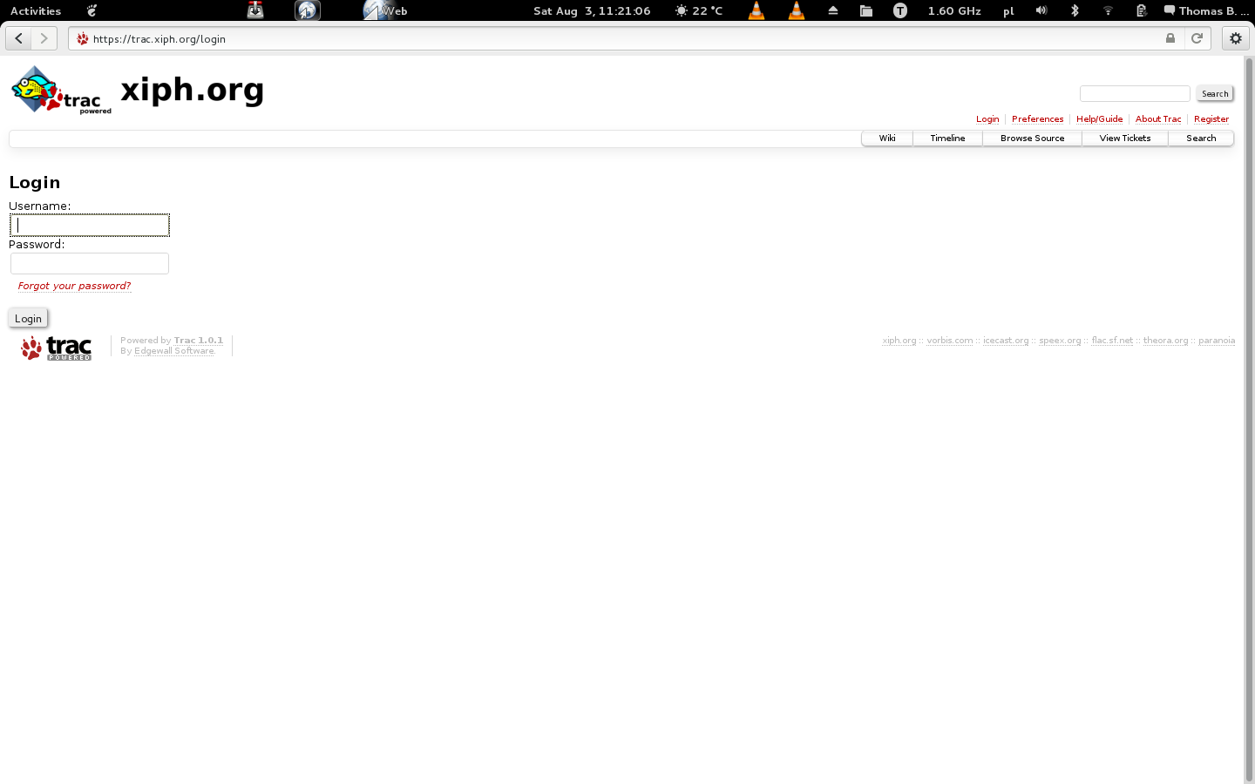Click the Search button next to search box
The width and height of the screenshot is (1255, 784).
[x=1215, y=94]
